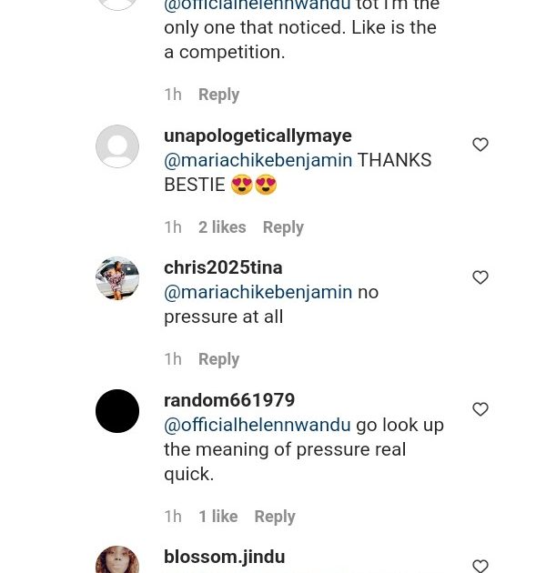
Task: View the 2 likes on unapologeticallymaye's comment
Action: click(222, 227)
